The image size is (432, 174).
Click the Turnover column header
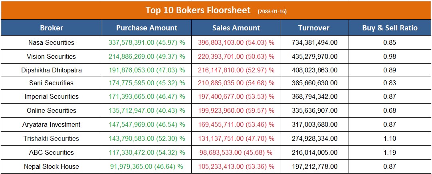[x=314, y=28]
